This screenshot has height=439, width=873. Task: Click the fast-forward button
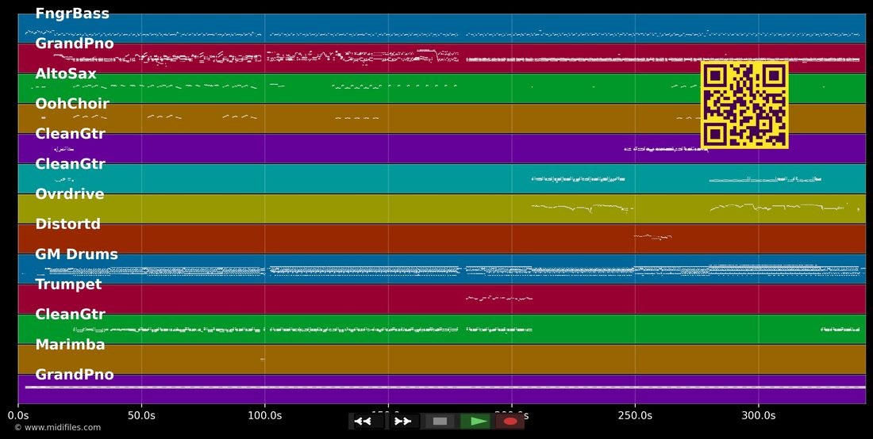click(403, 422)
